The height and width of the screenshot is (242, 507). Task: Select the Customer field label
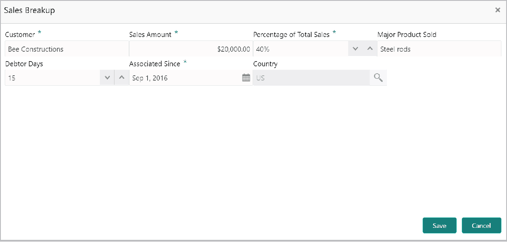[x=20, y=35]
